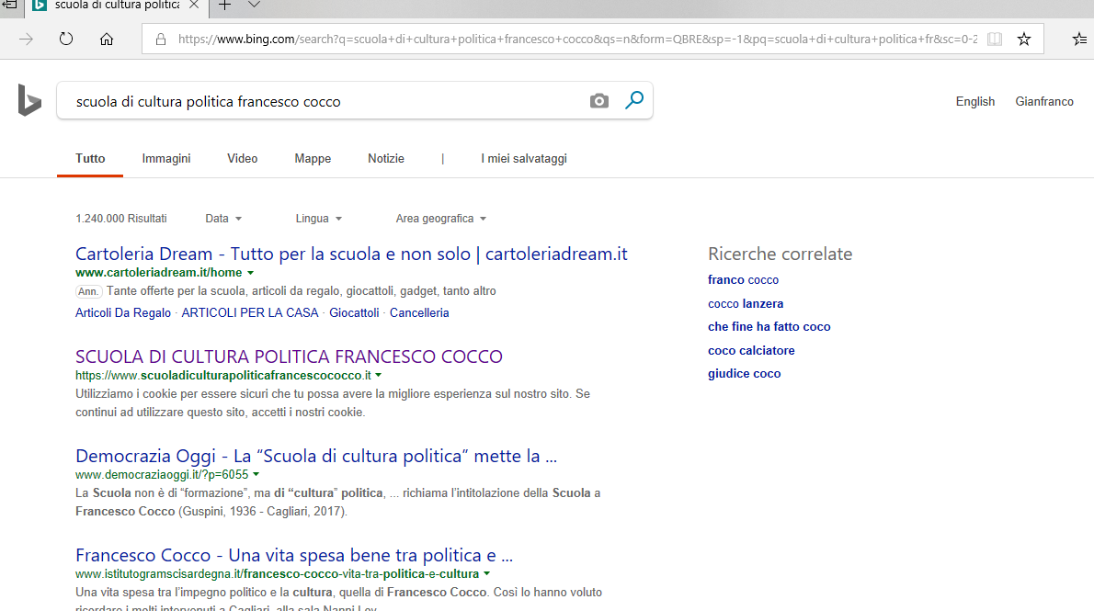Go to the browser home page
Viewport: 1094px width, 611px height.
[106, 40]
